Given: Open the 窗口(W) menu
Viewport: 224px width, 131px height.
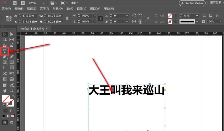Looking at the screenshot, I should click(95, 9).
